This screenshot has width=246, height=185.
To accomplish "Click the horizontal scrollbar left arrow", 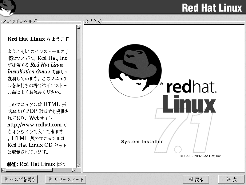I will (3, 170).
